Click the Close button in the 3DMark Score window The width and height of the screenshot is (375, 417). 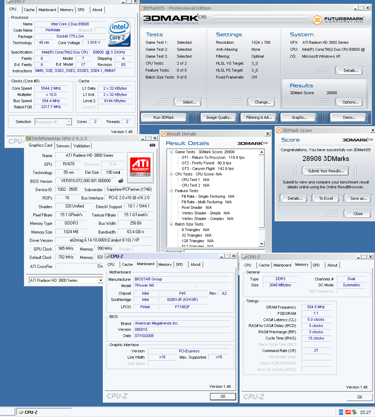click(358, 214)
